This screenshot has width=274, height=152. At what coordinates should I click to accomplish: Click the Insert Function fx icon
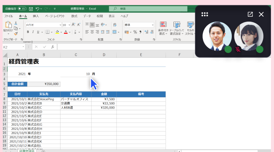(53, 47)
